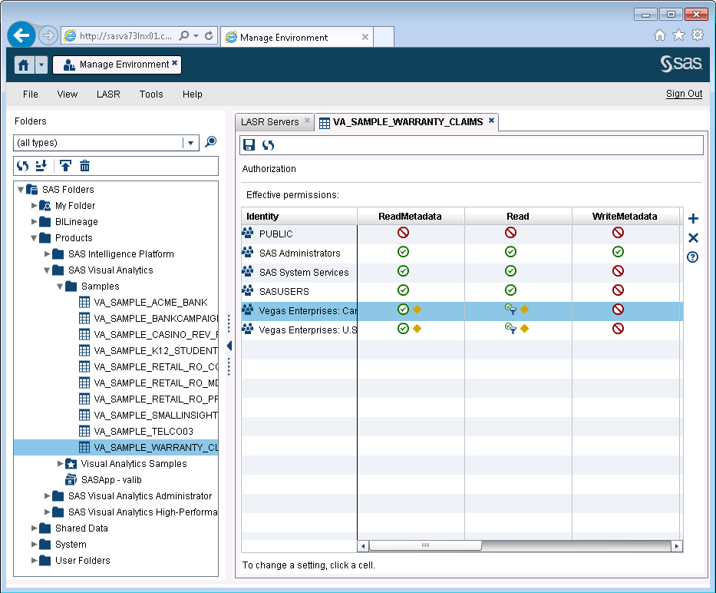Open the (all types) filter dropdown
Image resolution: width=716 pixels, height=593 pixels.
191,143
